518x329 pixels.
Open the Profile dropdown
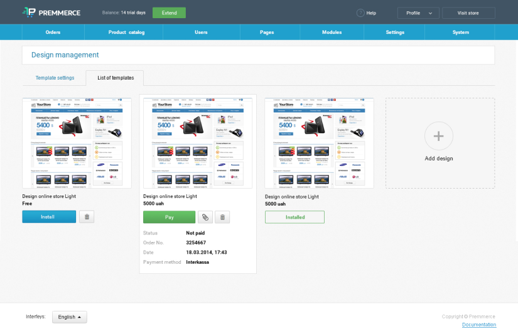(x=418, y=13)
